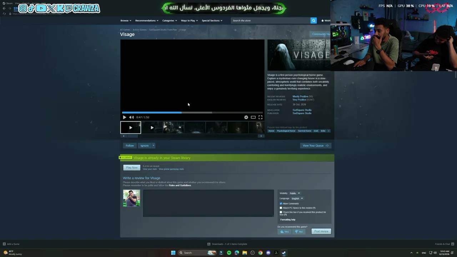The height and width of the screenshot is (257, 457).
Task: Open Formatting help link
Action: point(288,220)
